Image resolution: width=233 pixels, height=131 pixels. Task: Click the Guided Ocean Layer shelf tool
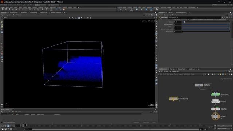[131, 10]
